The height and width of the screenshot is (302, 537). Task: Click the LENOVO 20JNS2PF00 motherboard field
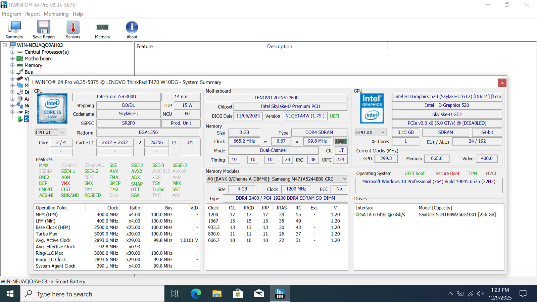(277, 98)
